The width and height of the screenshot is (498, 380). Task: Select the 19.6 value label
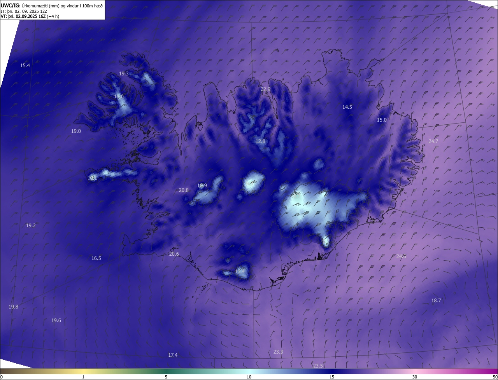click(x=56, y=320)
